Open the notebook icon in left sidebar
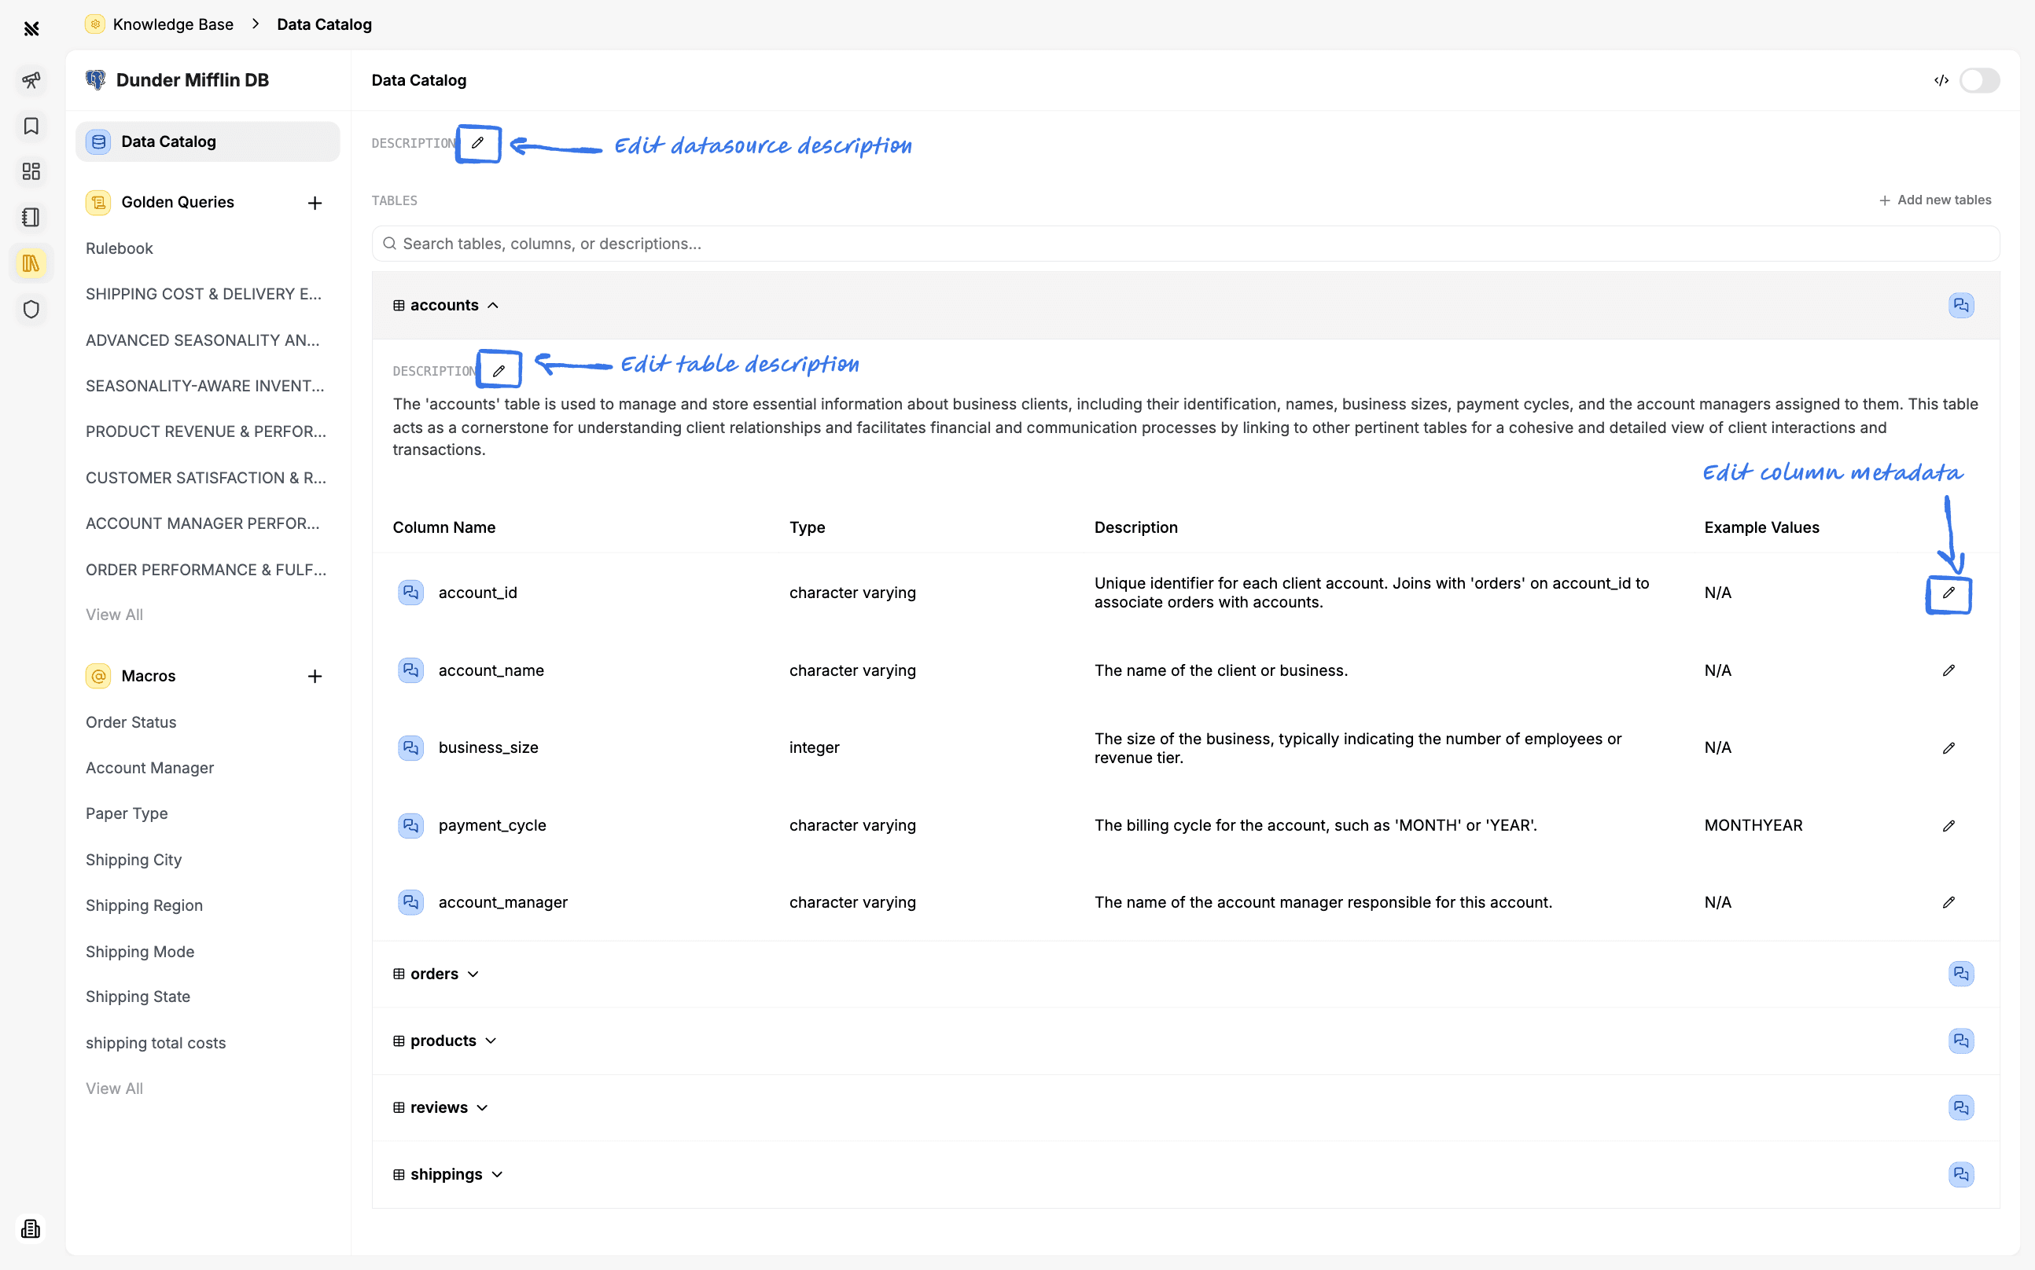 (x=31, y=217)
